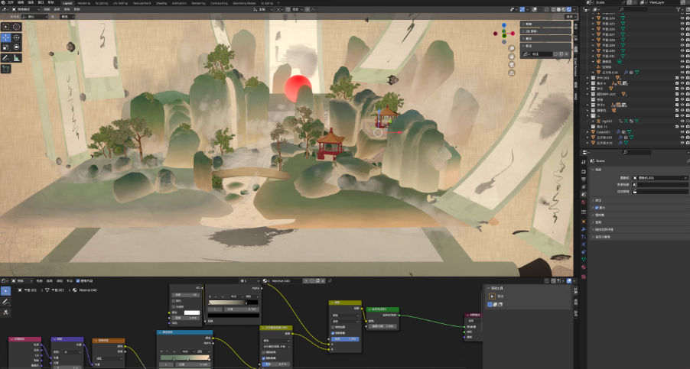Click the blue Z axis gizmo ball

pos(505,26)
